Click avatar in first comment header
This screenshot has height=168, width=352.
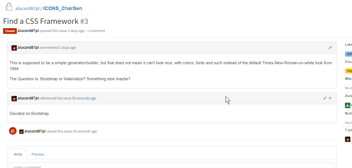(x=14, y=48)
